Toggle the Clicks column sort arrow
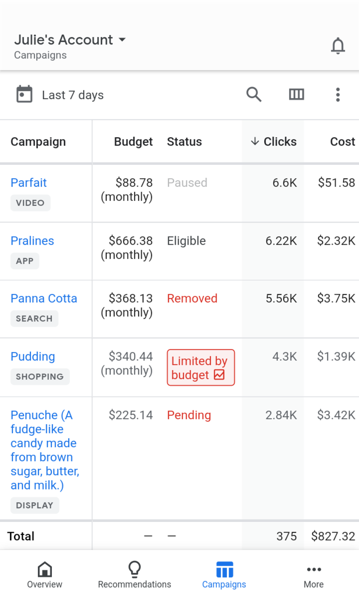The width and height of the screenshot is (359, 599). [255, 141]
